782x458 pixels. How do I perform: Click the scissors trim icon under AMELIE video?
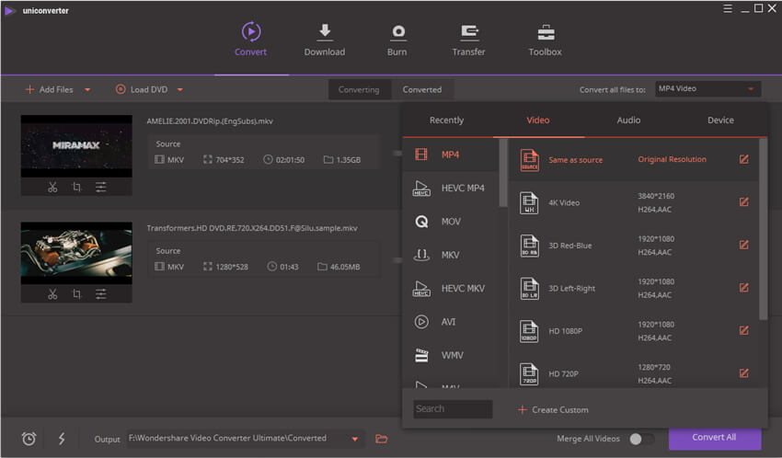click(x=52, y=187)
